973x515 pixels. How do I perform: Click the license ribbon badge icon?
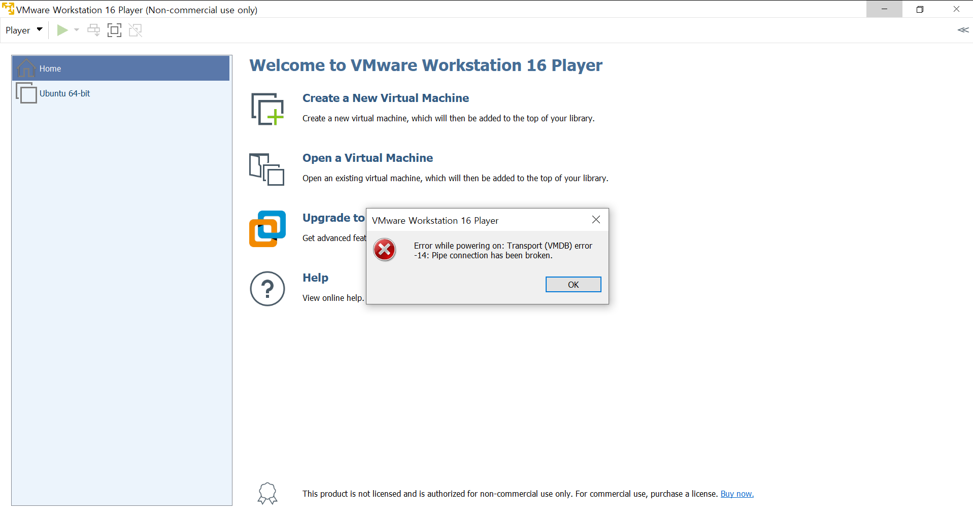click(x=267, y=493)
